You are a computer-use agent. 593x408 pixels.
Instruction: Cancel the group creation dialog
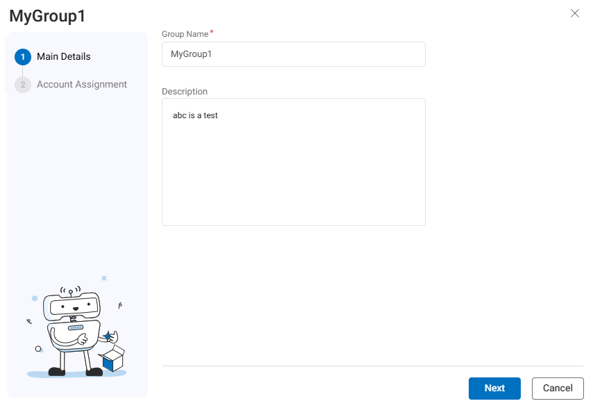[557, 388]
